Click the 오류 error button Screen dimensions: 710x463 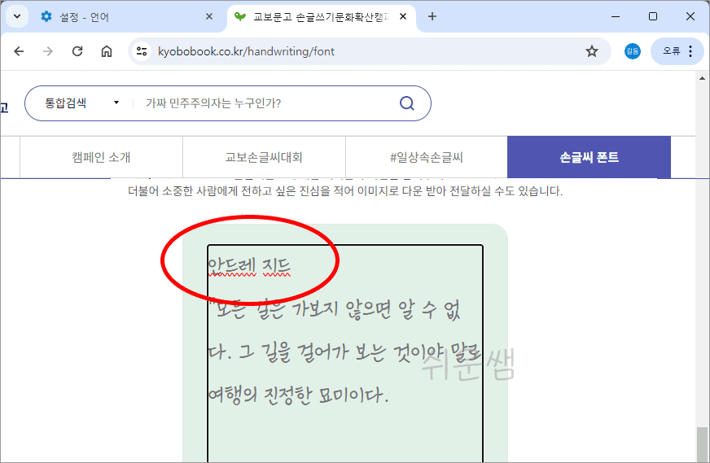point(672,51)
